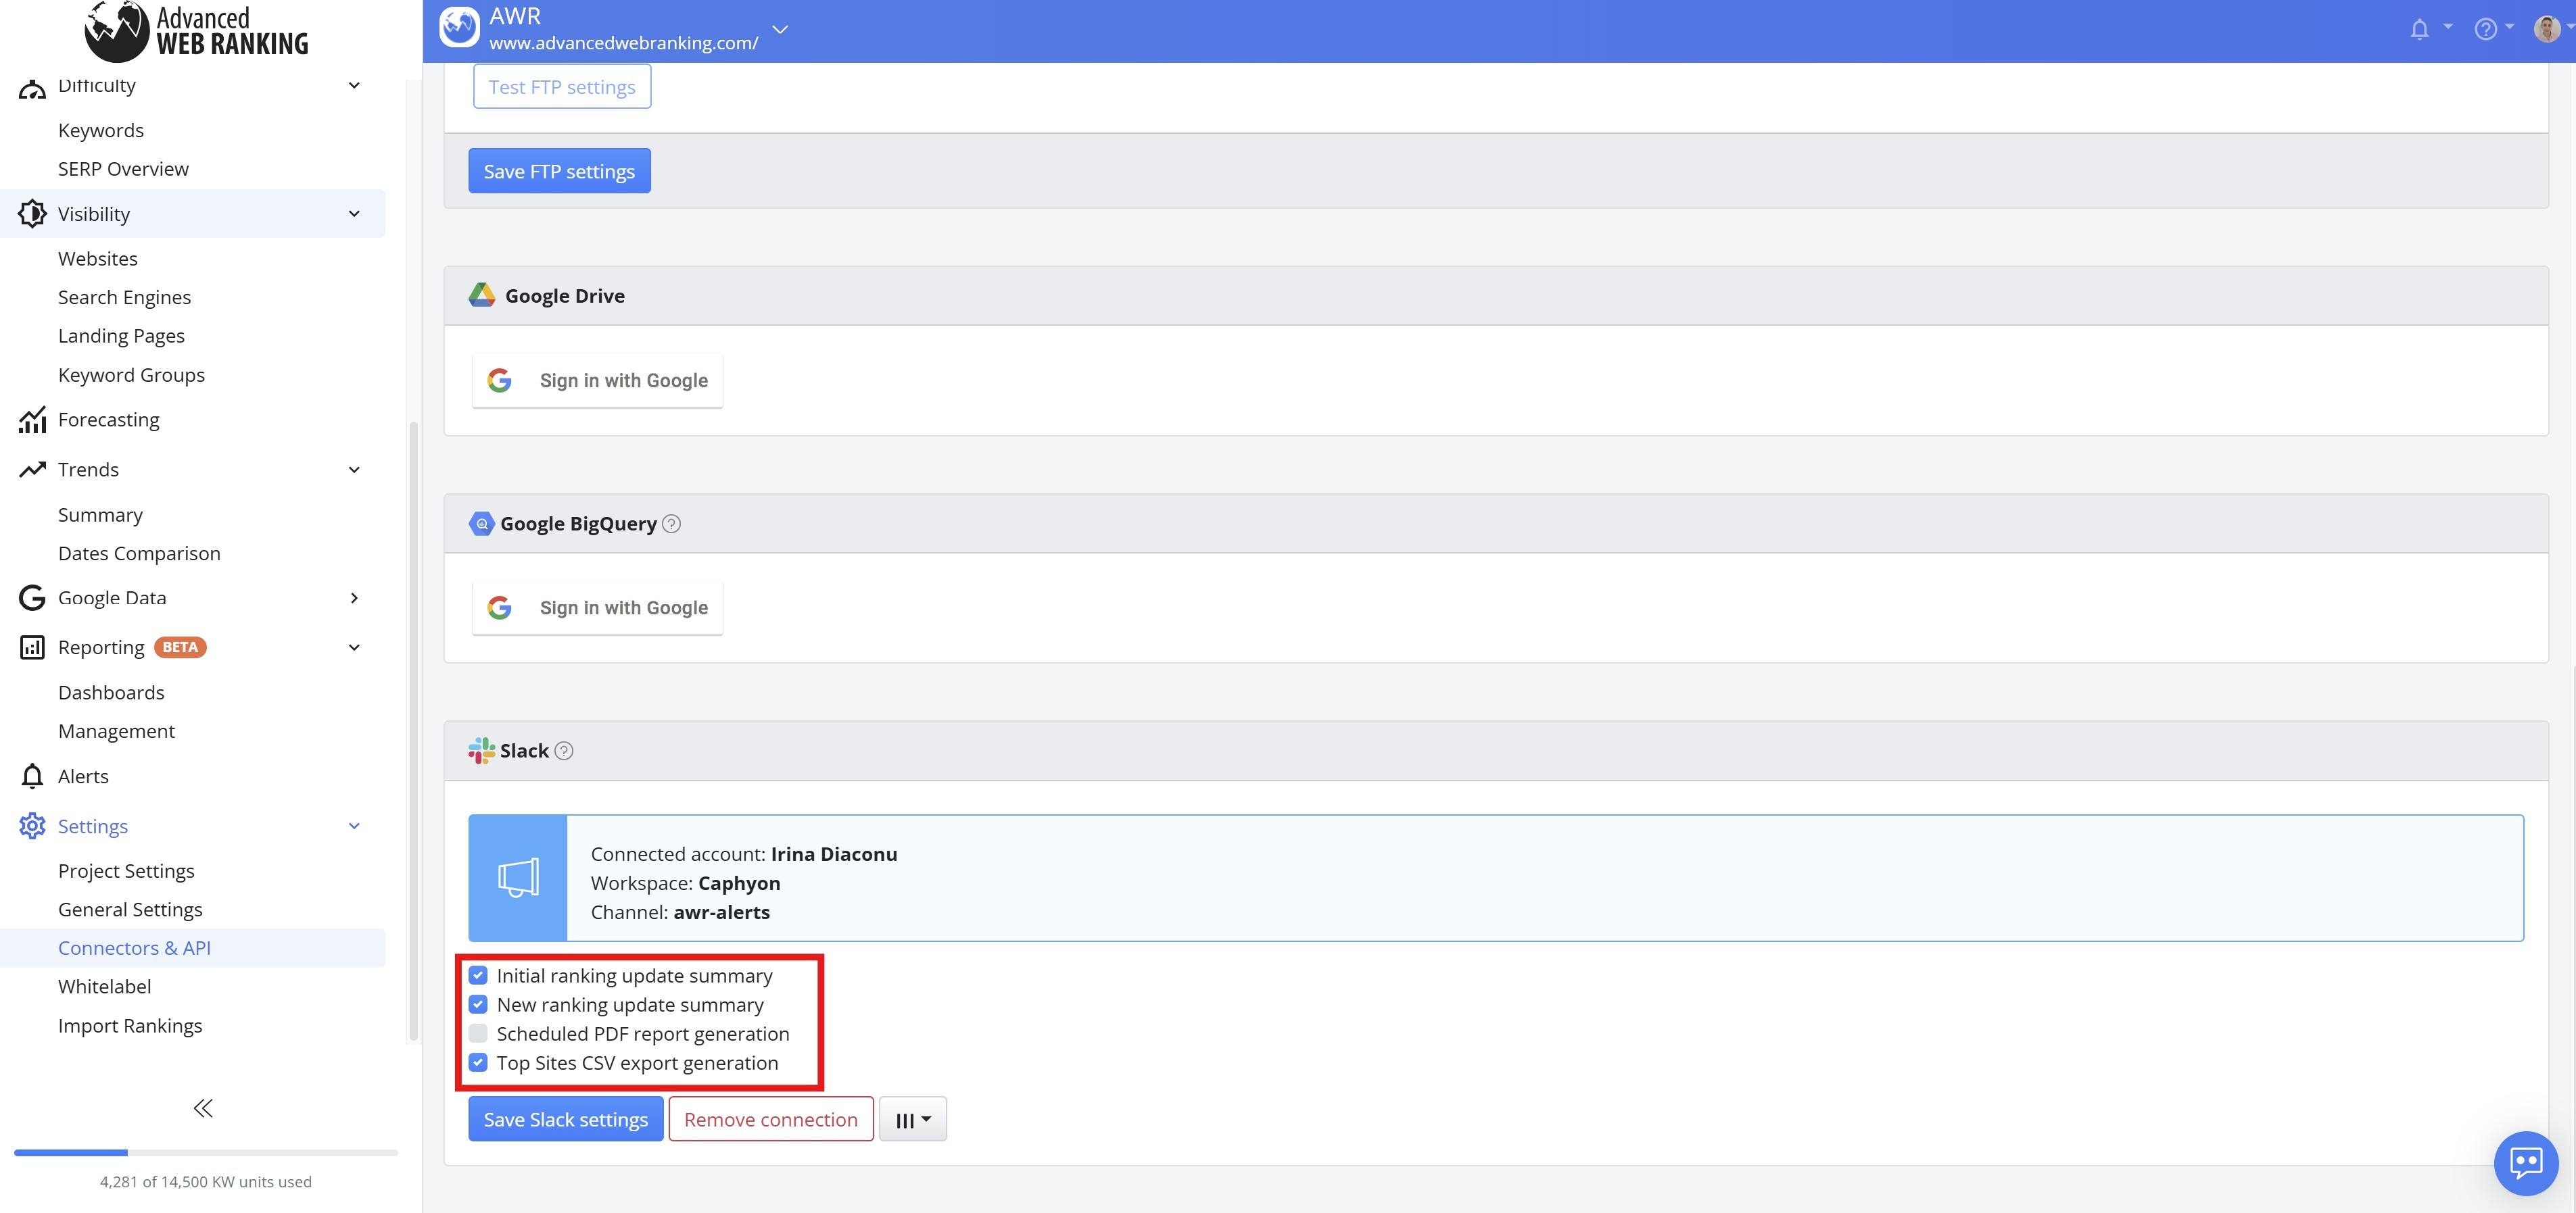The image size is (2576, 1213).
Task: Open Landing Pages
Action: tap(121, 336)
